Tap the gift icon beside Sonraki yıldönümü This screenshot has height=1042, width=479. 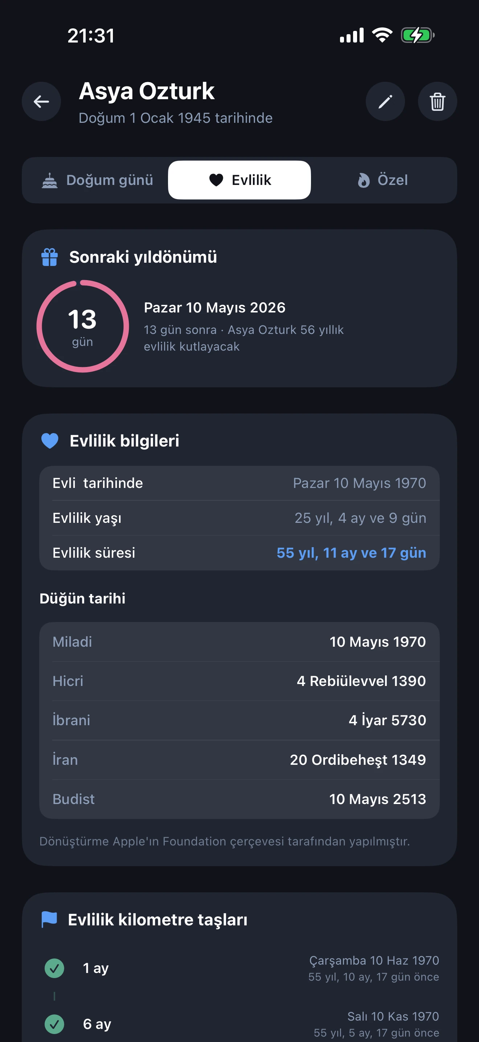50,257
